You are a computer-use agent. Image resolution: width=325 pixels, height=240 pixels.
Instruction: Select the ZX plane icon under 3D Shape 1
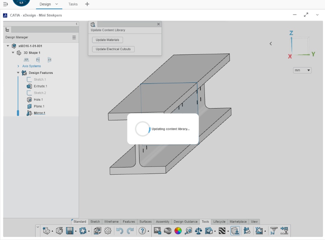click(49, 60)
